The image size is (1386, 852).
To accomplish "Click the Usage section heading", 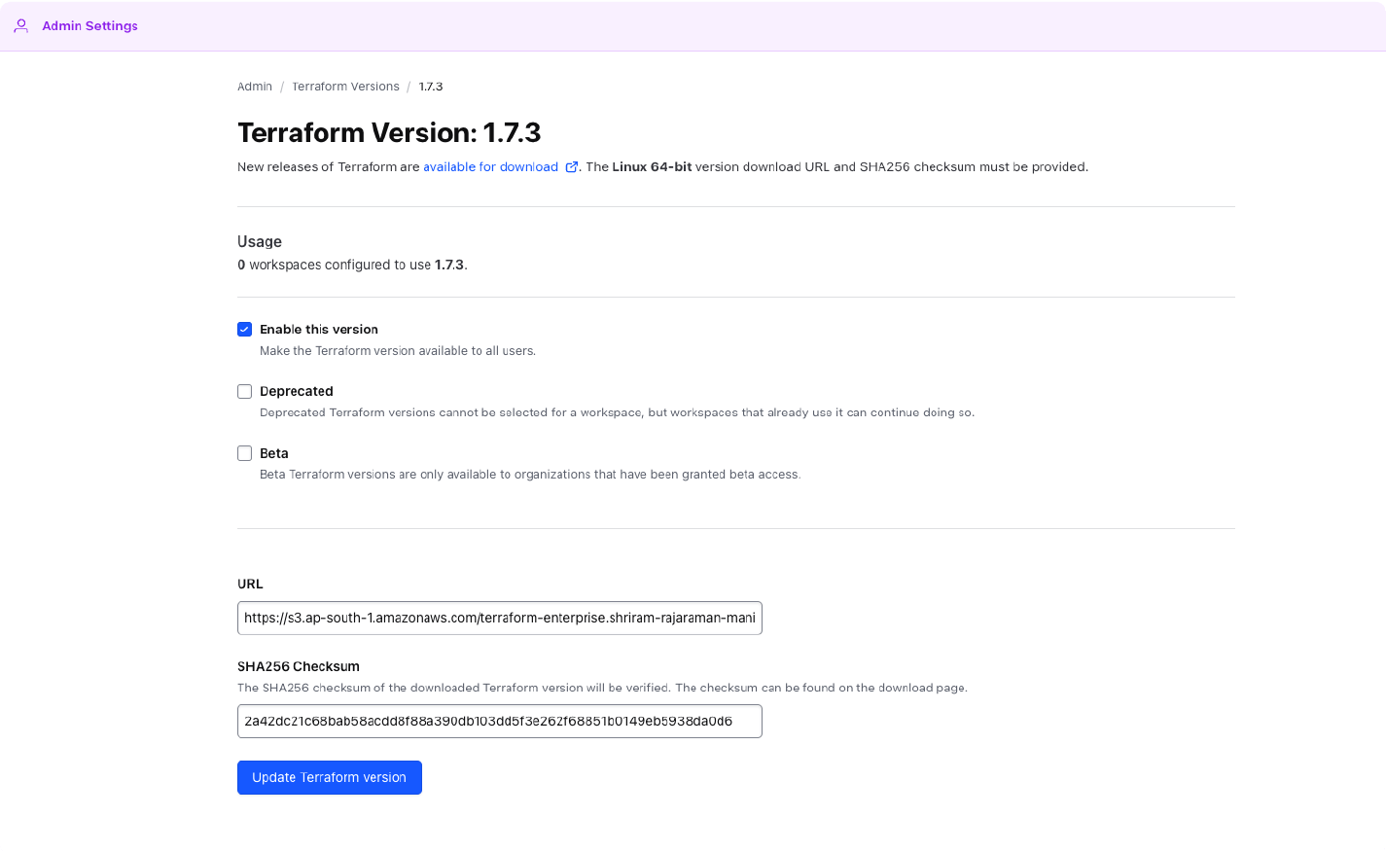I will click(259, 241).
